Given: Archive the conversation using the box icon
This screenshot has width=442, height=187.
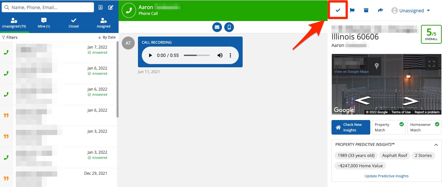Looking at the screenshot, I should coord(366,10).
